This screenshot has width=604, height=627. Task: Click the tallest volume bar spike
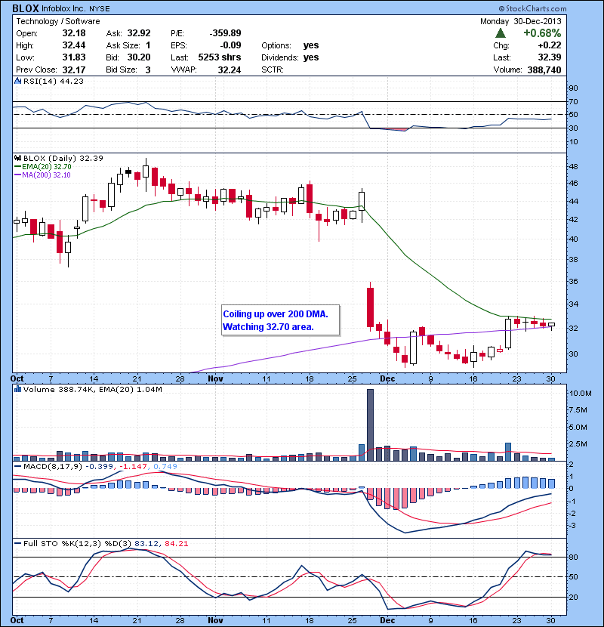point(370,425)
